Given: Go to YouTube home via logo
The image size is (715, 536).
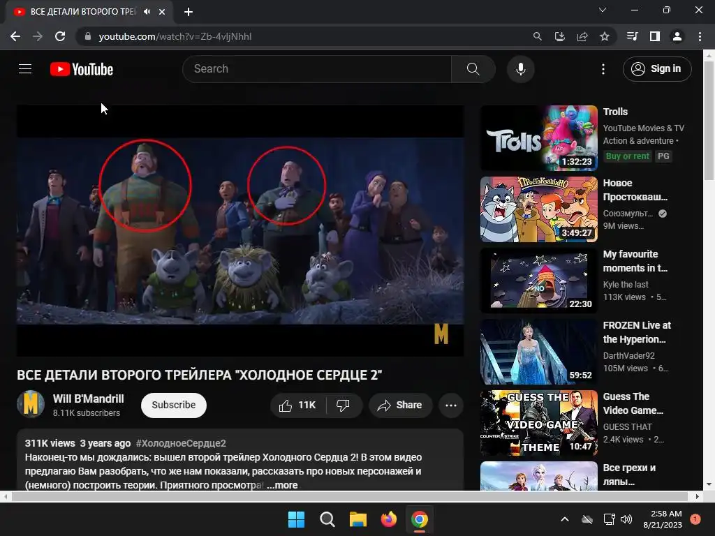Looking at the screenshot, I should pos(82,69).
